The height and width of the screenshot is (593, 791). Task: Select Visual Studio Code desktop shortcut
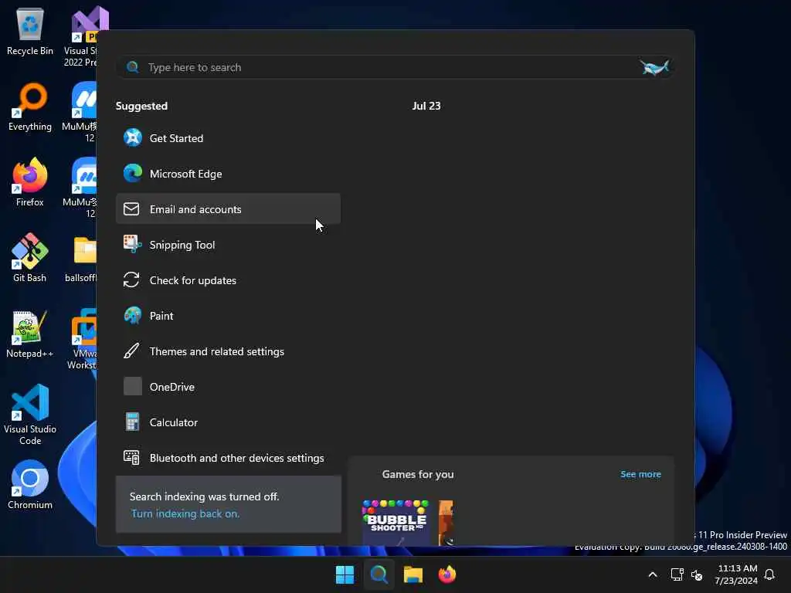click(30, 415)
